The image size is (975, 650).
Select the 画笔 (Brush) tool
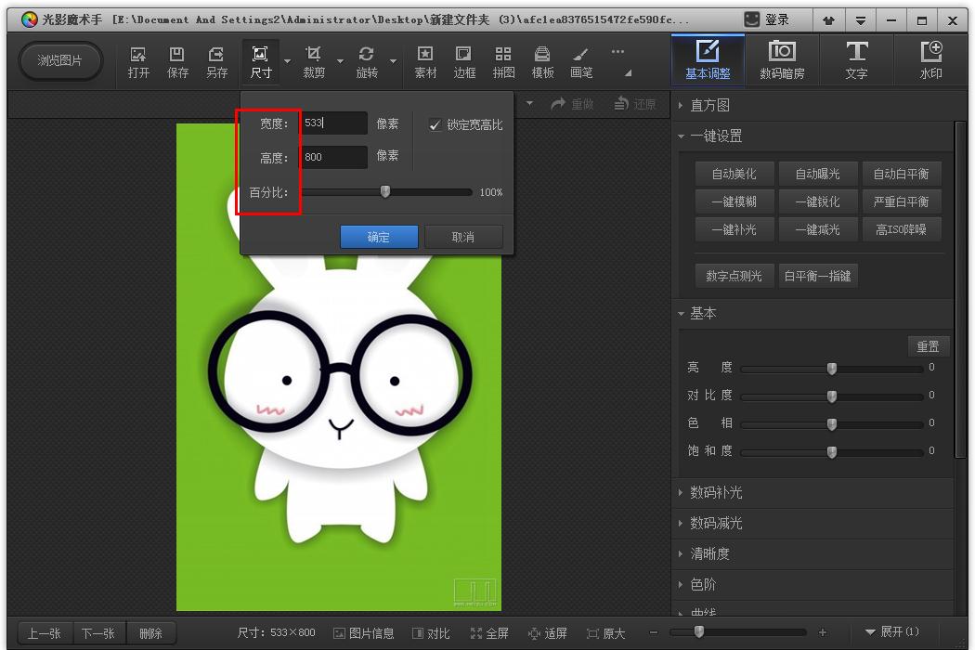pyautogui.click(x=581, y=61)
